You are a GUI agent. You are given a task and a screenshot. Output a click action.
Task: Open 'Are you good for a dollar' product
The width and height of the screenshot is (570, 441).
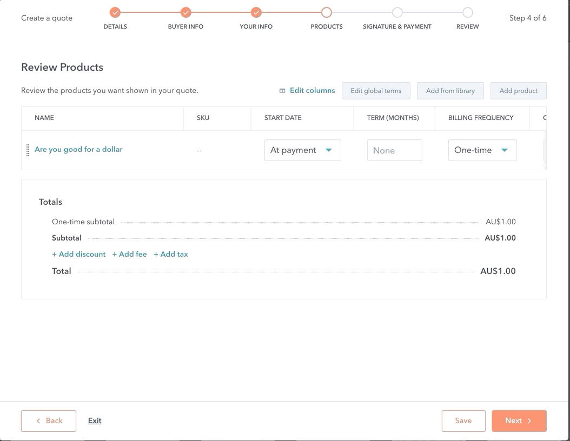pyautogui.click(x=78, y=149)
